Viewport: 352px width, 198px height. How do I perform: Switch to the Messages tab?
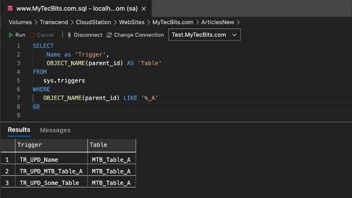55,130
